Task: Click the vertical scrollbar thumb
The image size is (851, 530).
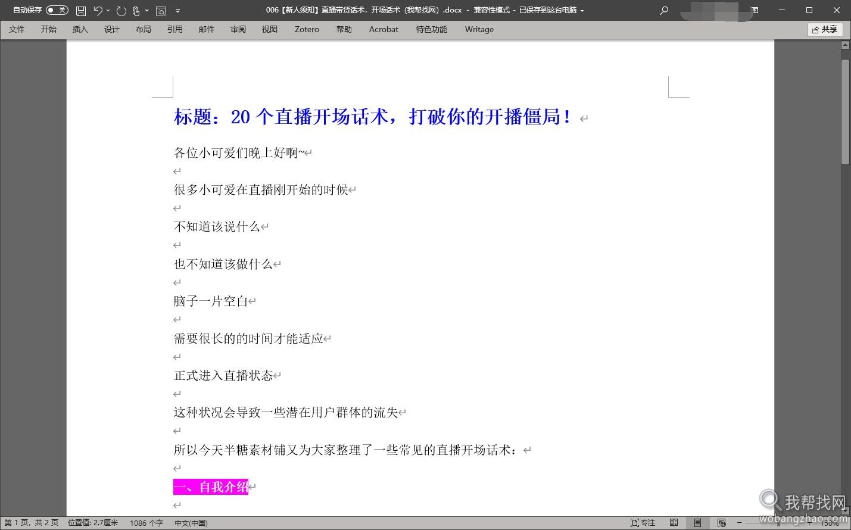Action: click(845, 112)
